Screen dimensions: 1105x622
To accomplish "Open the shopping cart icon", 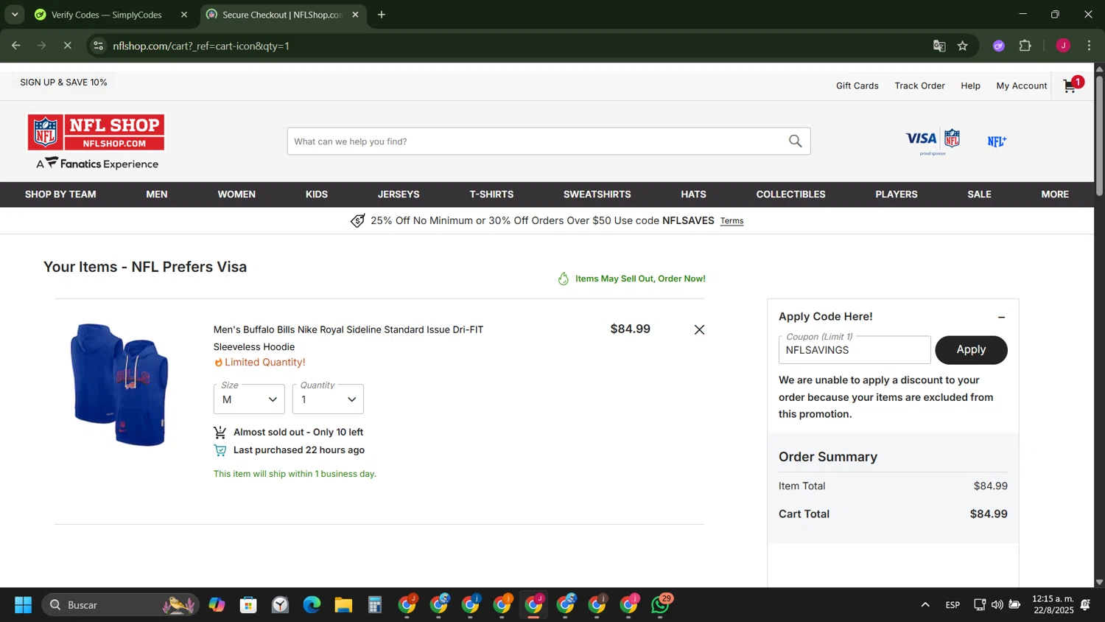I will point(1073,85).
